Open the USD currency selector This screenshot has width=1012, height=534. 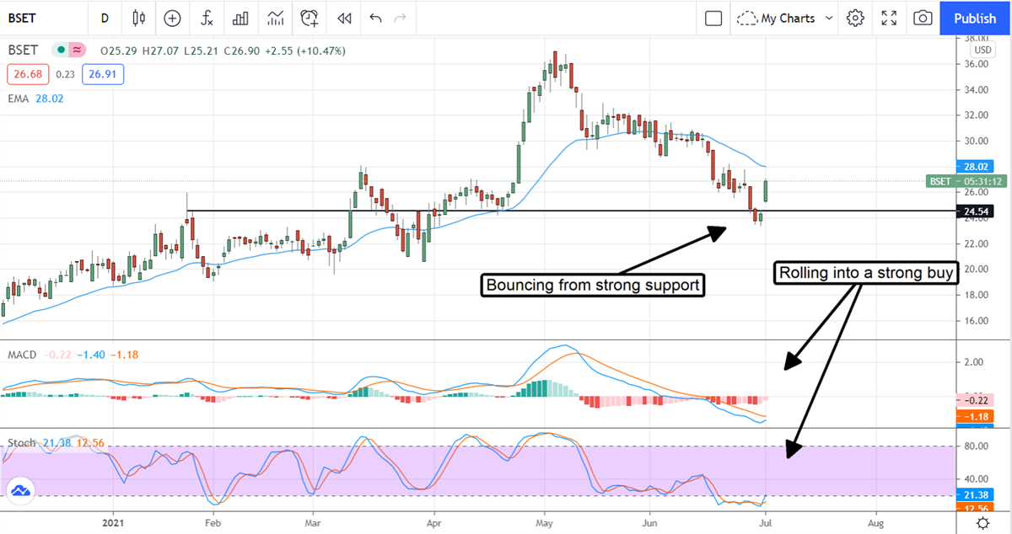981,51
